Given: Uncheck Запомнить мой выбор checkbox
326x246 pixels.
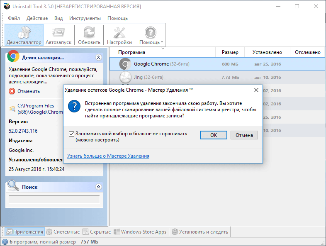Looking at the screenshot, I should [x=71, y=134].
